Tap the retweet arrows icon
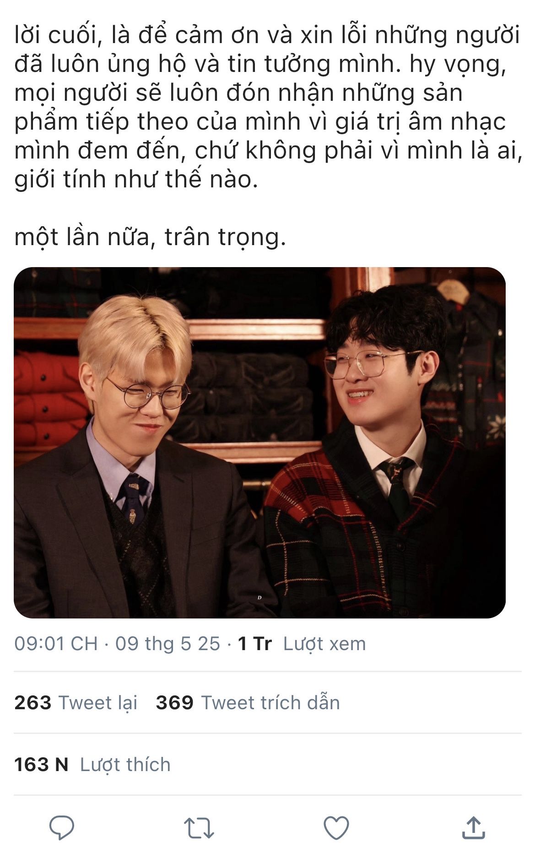 click(199, 828)
